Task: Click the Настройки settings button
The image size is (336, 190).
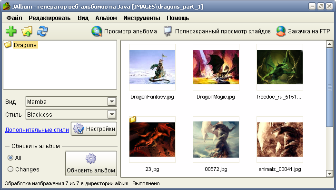Action: (x=94, y=129)
